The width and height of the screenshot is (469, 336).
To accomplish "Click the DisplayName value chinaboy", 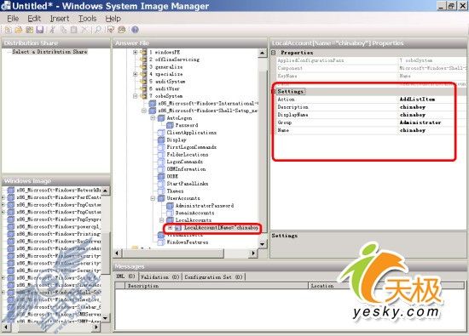I will 413,115.
